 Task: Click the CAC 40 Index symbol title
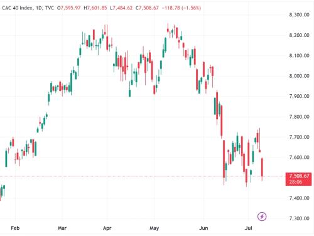click(18, 8)
